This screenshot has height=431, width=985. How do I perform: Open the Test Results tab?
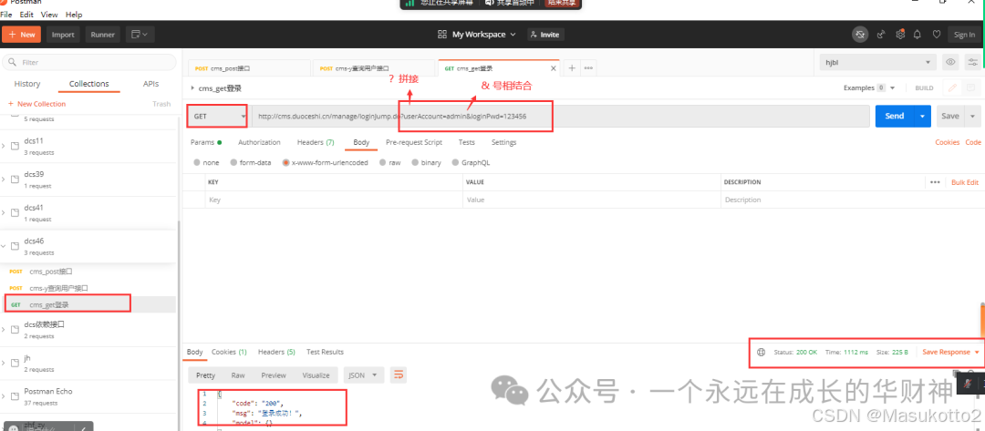tap(325, 352)
